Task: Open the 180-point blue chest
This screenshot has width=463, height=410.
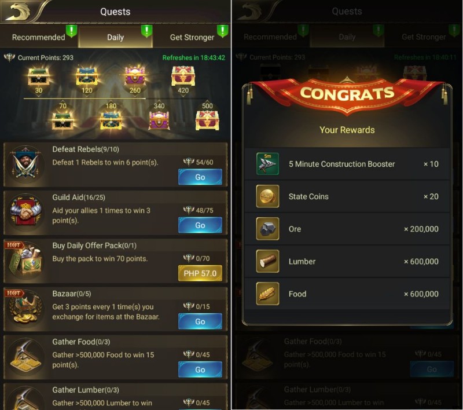Action: tap(111, 120)
